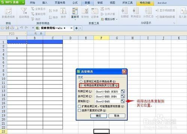Sort descending with 降序 icon
Image resolution: width=187 pixels, height=134 pixels.
click(x=50, y=17)
